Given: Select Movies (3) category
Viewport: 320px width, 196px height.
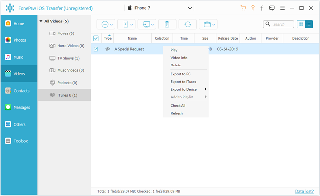Looking at the screenshot, I should 64,33.
